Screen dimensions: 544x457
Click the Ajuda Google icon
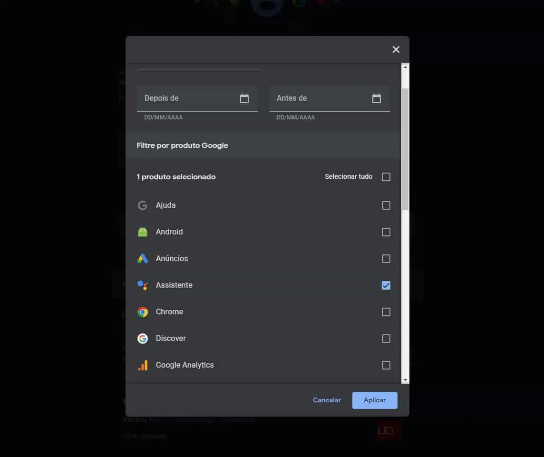[143, 205]
